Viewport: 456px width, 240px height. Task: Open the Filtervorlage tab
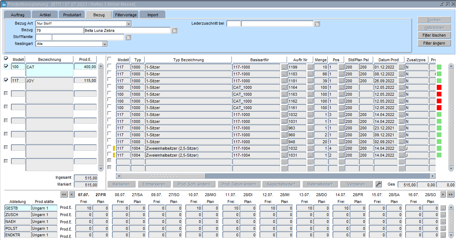[x=125, y=15]
